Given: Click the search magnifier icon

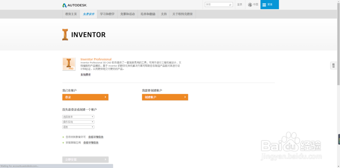Looking at the screenshot, I should coord(230,4).
